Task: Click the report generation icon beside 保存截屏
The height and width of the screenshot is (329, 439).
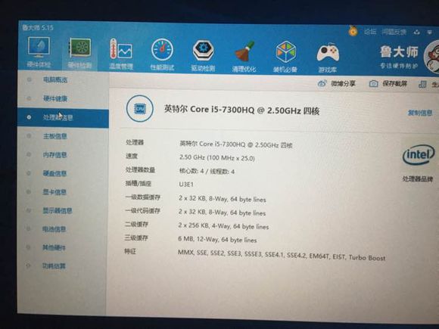Action: pos(422,84)
